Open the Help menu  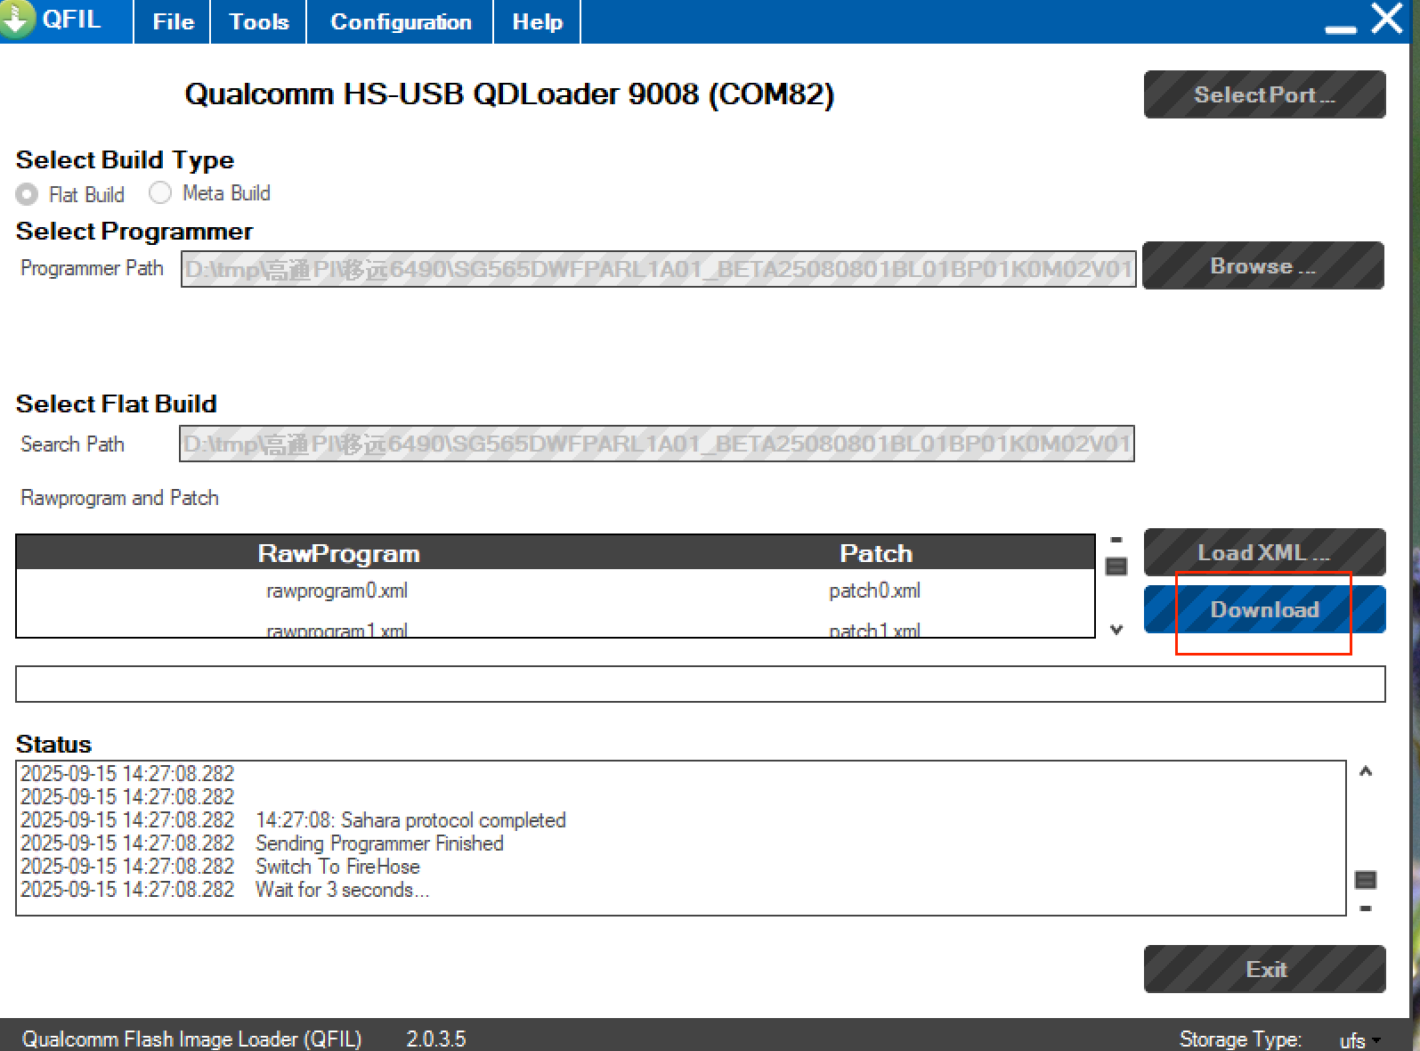click(537, 21)
